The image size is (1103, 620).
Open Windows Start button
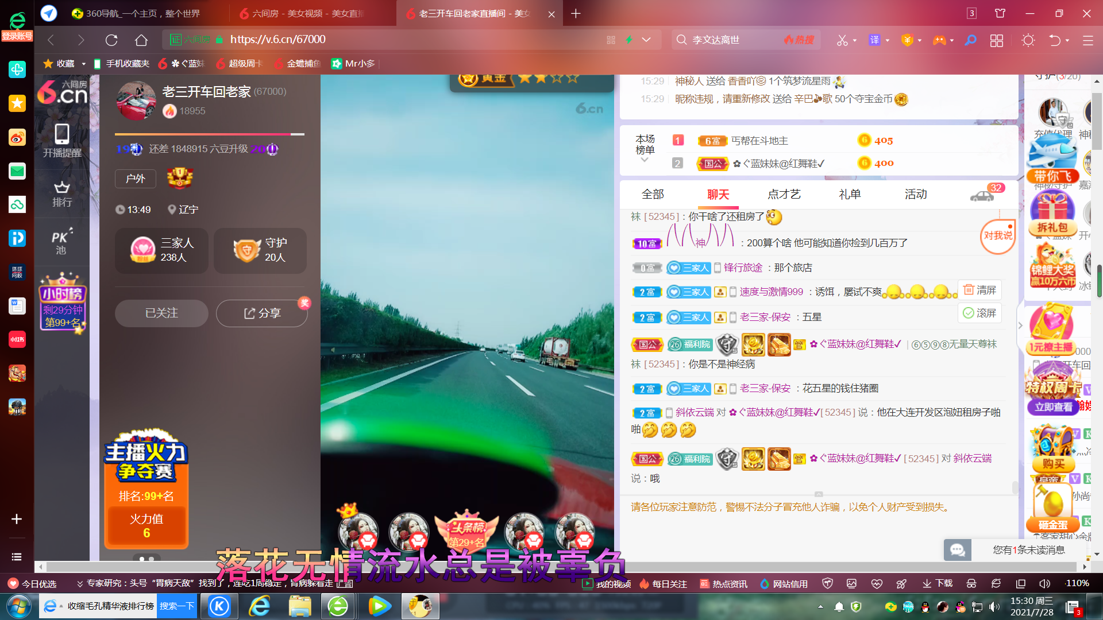tap(18, 606)
